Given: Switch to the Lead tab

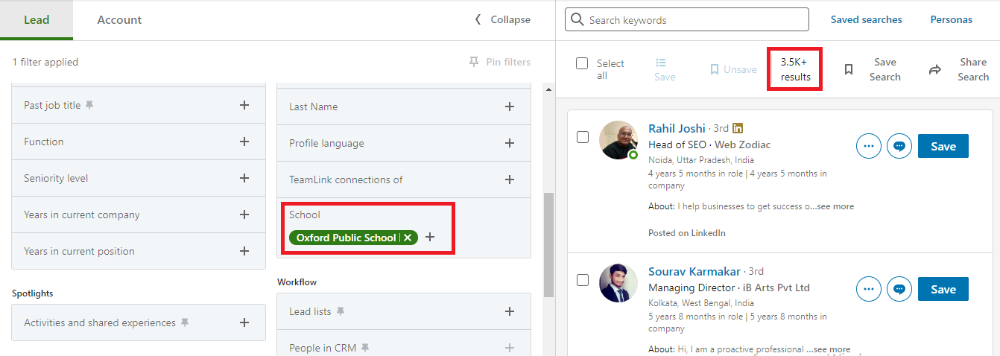Looking at the screenshot, I should (37, 20).
